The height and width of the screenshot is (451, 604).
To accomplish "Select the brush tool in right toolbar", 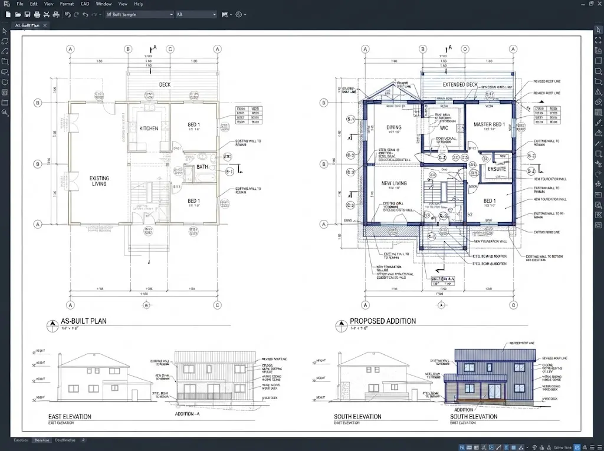I will [x=598, y=123].
